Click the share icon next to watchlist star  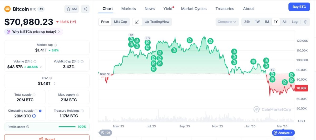point(85,9)
